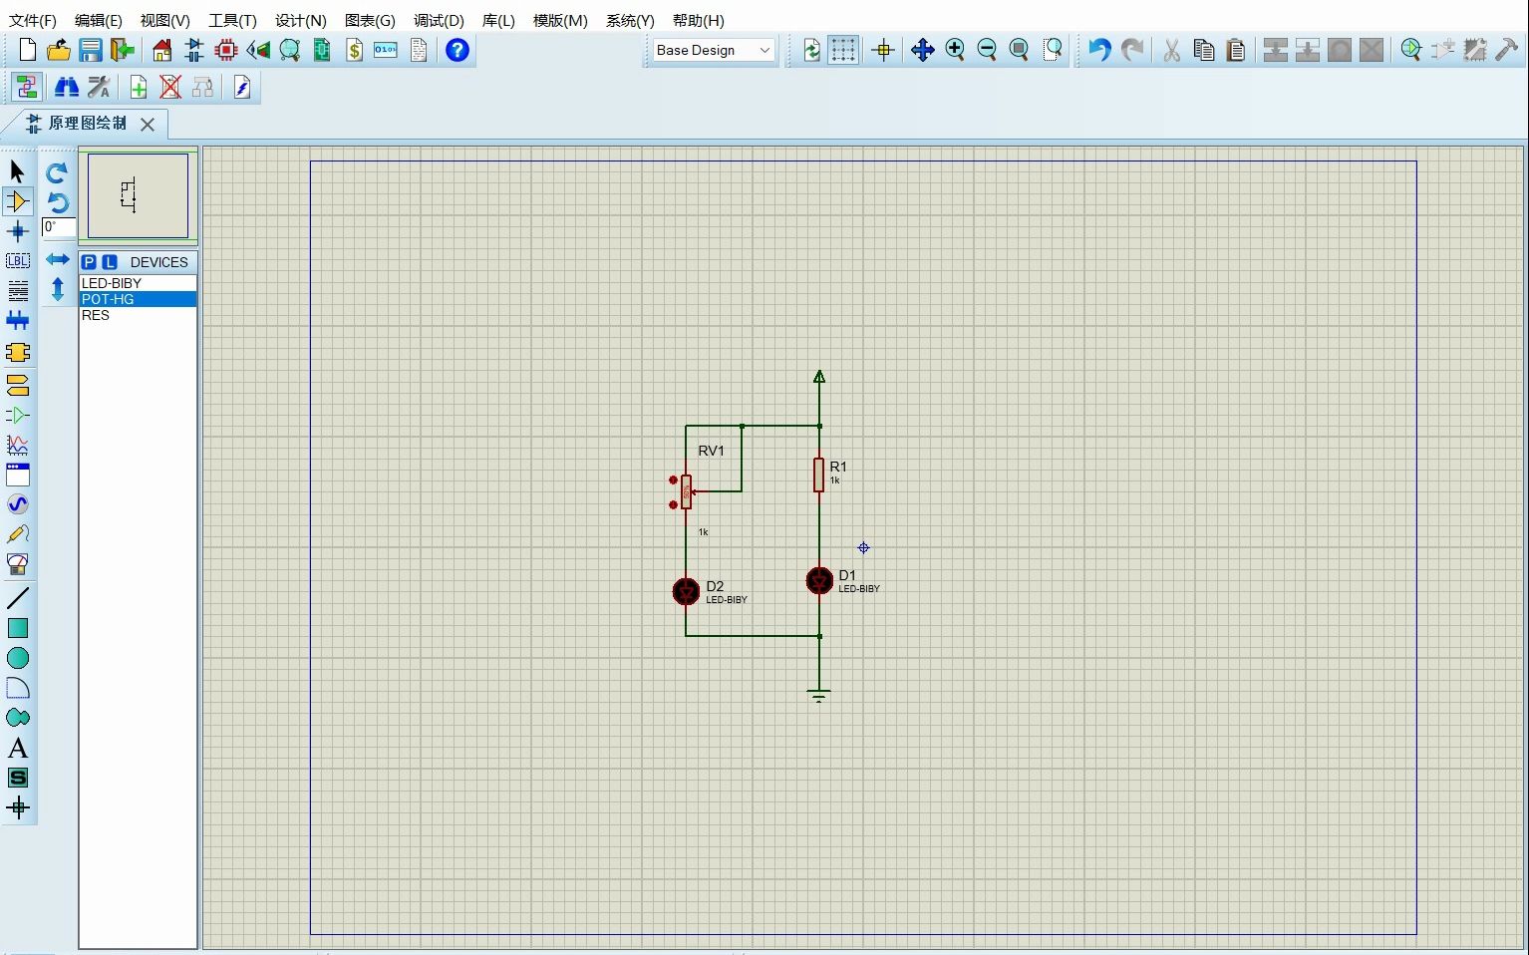Open Search and Tag binoculars icon

click(67, 88)
